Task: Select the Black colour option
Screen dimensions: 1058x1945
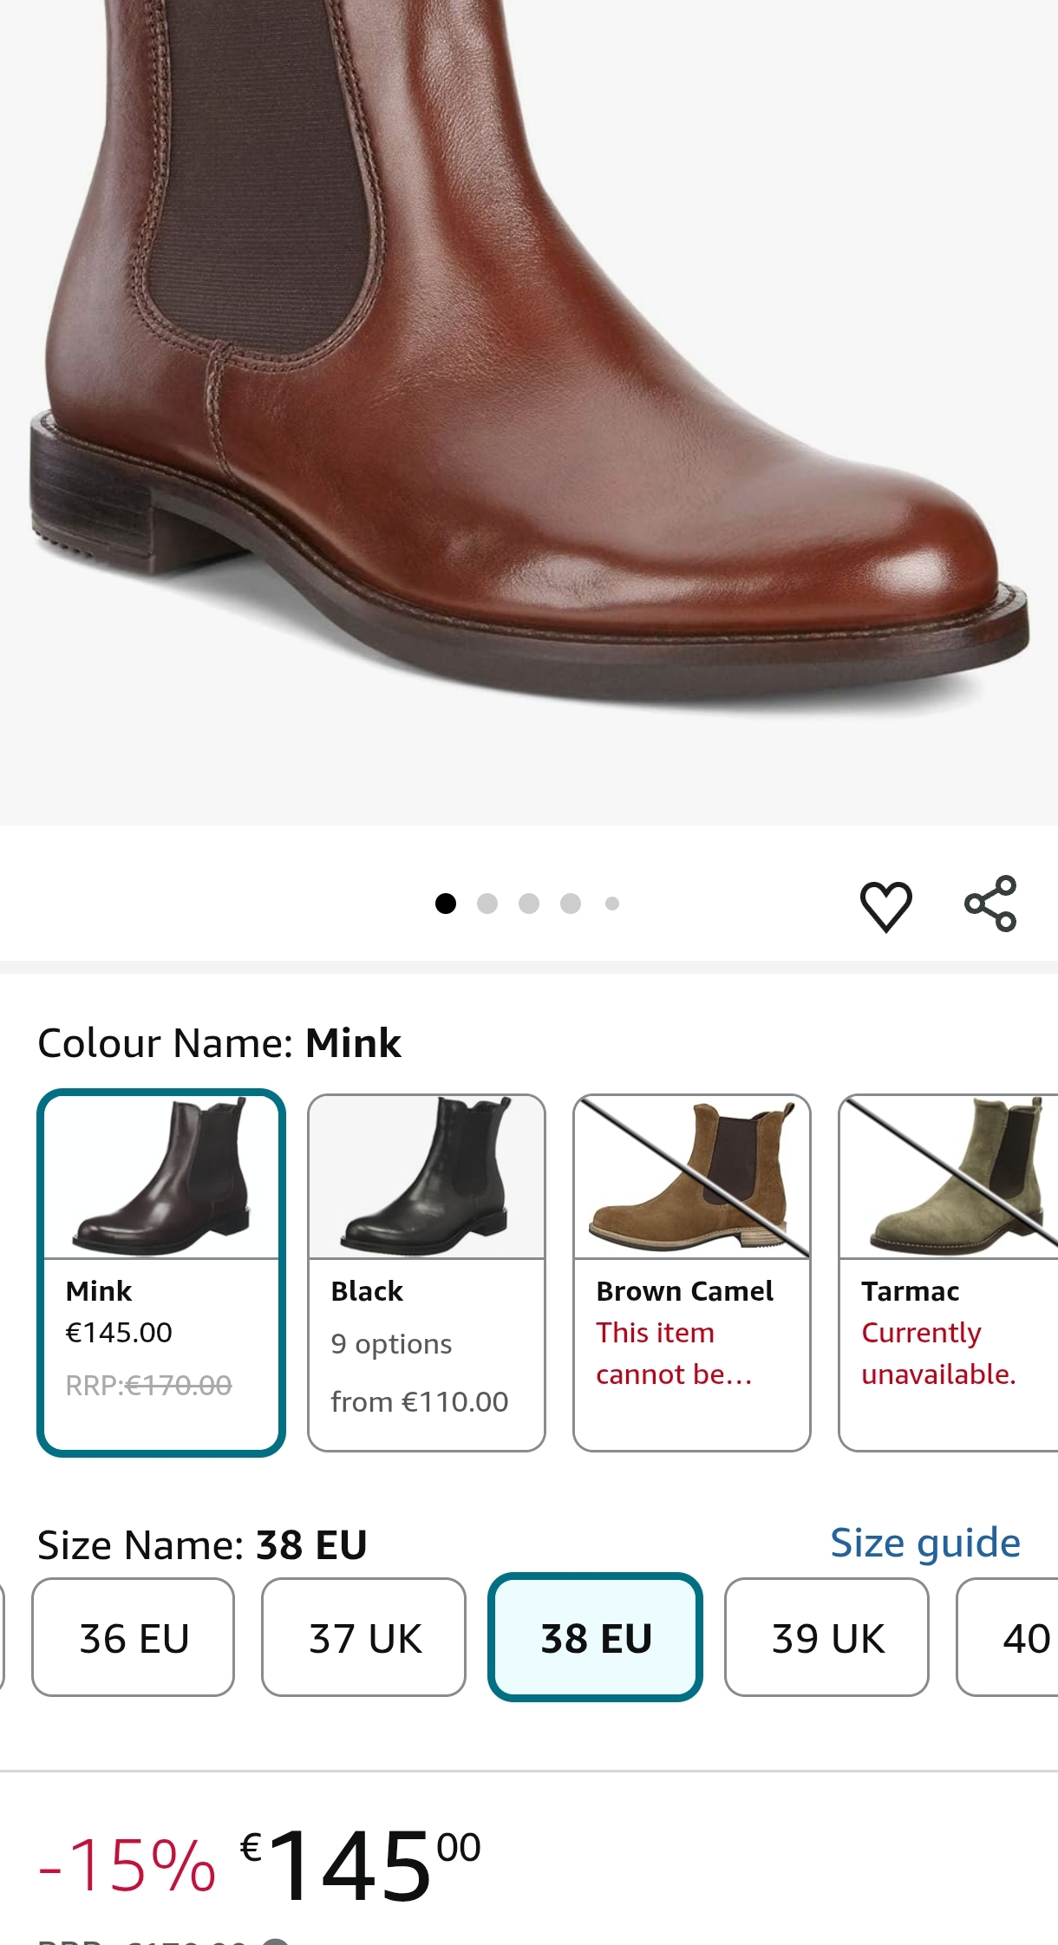Action: [x=427, y=1272]
